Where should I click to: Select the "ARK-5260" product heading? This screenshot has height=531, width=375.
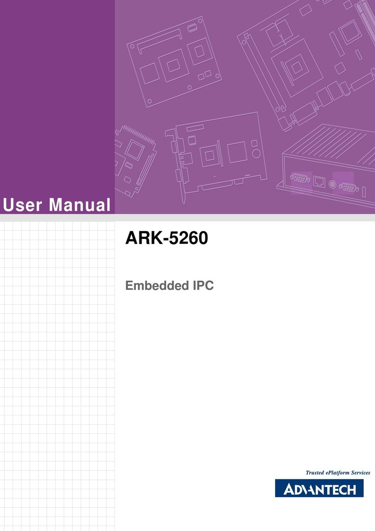coord(167,238)
